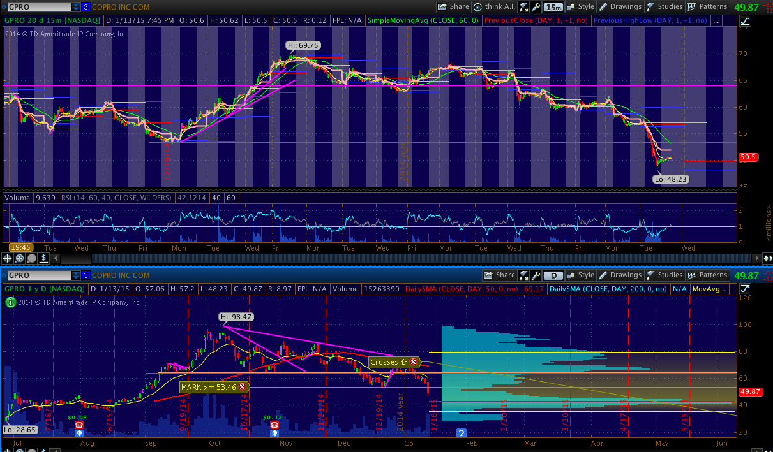Zoom in with the magnifier plus icon
Screen dimensions: 773x452
pos(20,258)
